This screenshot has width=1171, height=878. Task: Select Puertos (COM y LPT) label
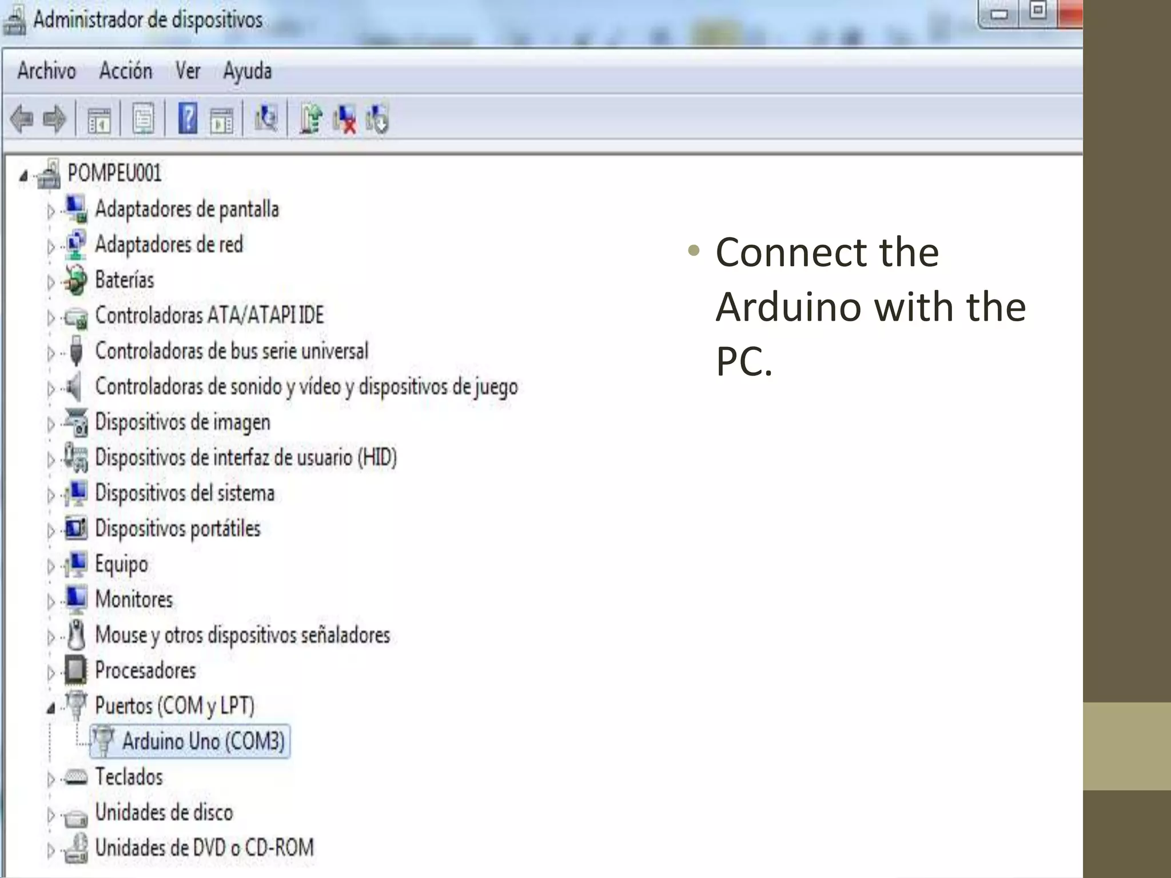(174, 707)
